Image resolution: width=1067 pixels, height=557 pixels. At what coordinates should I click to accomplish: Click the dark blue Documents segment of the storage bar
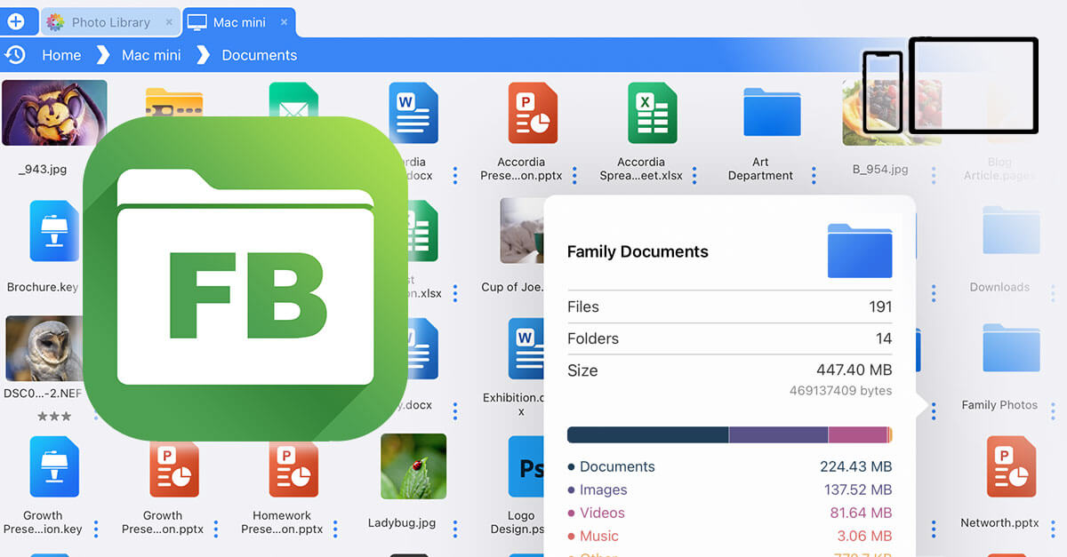[x=648, y=434]
